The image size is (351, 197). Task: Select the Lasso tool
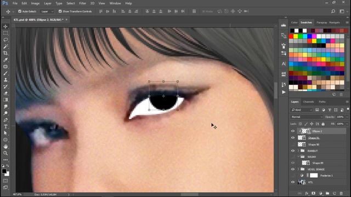tap(5, 40)
